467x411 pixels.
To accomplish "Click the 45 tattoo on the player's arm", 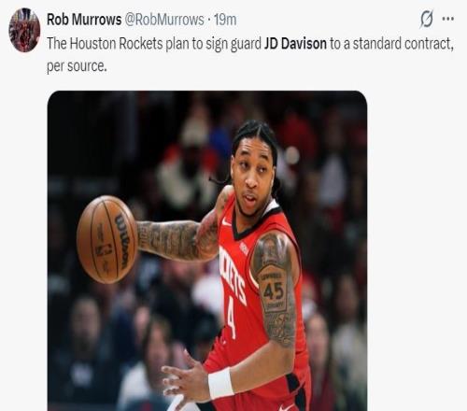I will pos(274,291).
